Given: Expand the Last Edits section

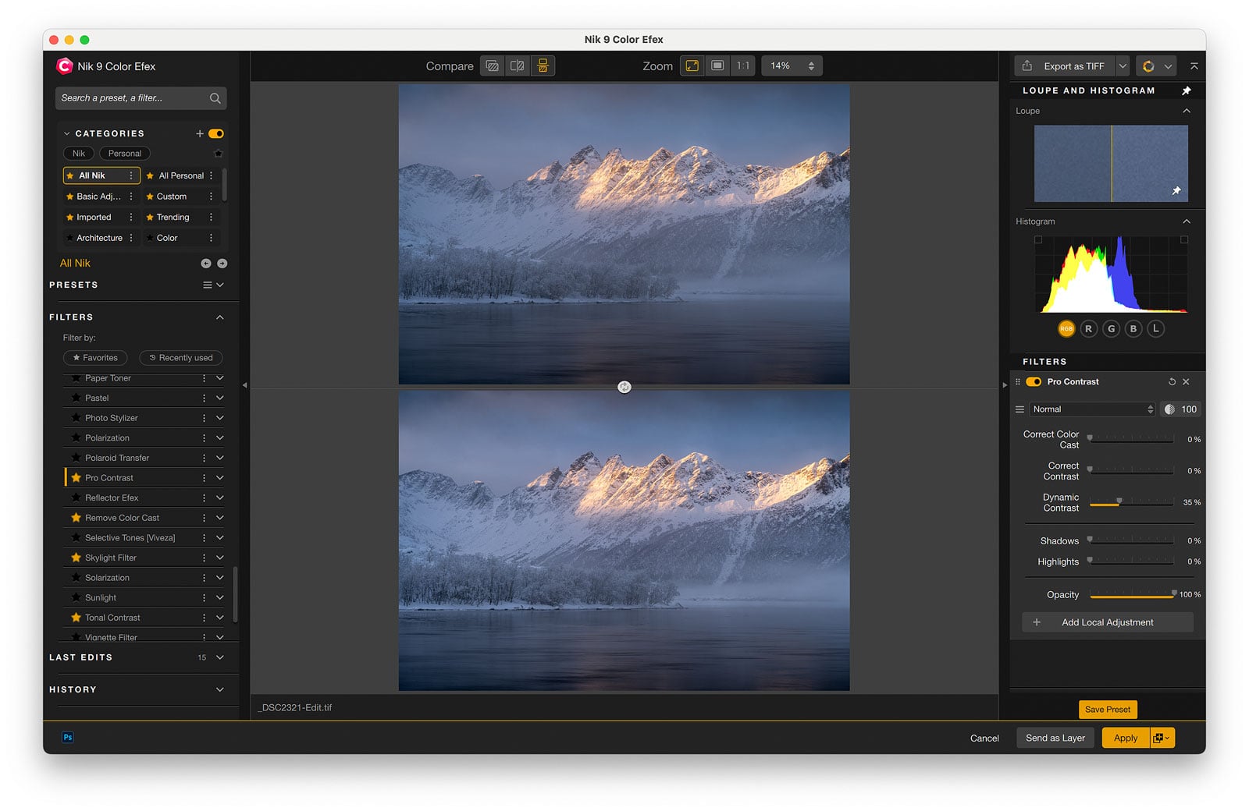Looking at the screenshot, I should [220, 658].
